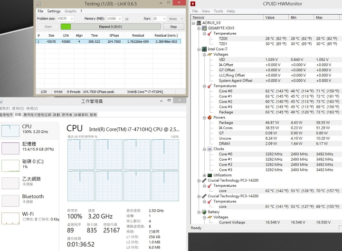Click the LinX application icon in title bar
Screen dimensions: 342x251
click(x=38, y=4)
